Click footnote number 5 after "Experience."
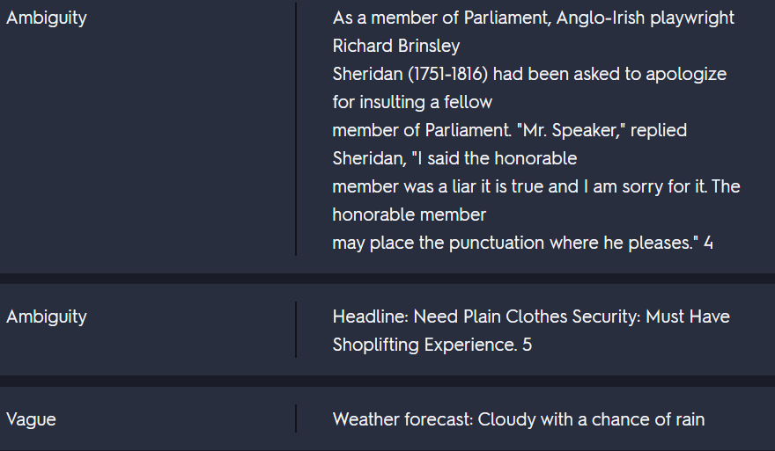The width and height of the screenshot is (775, 451). [x=527, y=345]
